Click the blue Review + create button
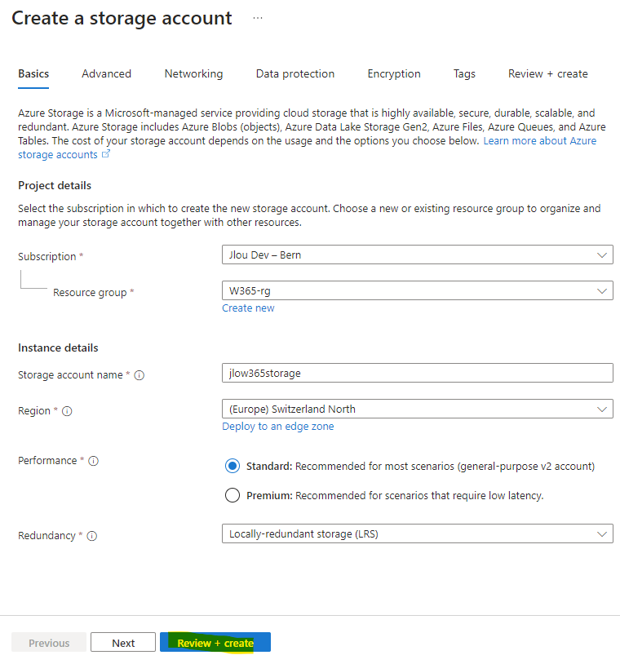The image size is (620, 664). point(215,643)
